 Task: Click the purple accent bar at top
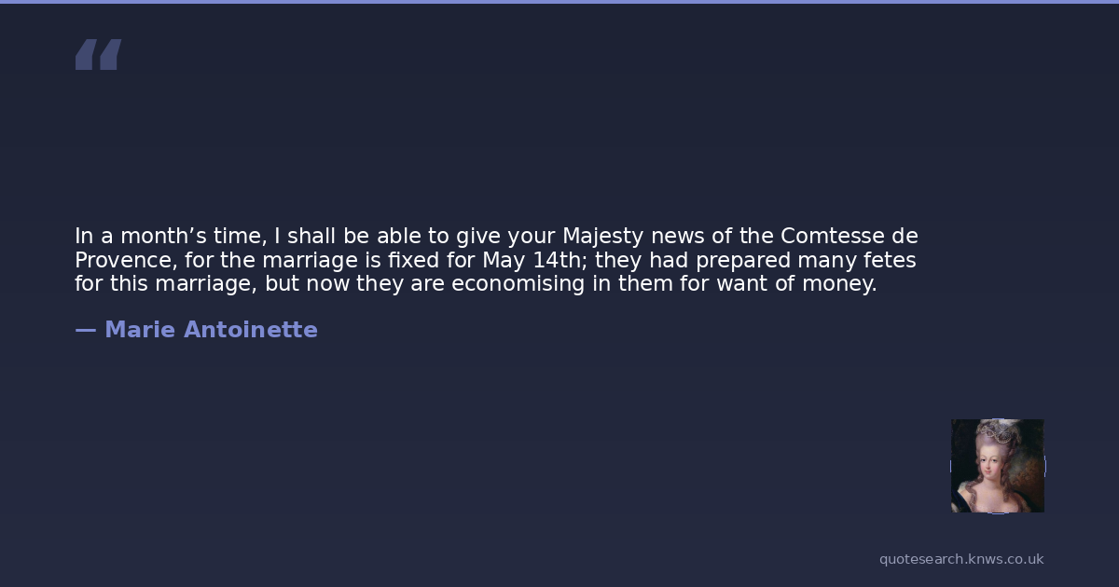coord(559,2)
